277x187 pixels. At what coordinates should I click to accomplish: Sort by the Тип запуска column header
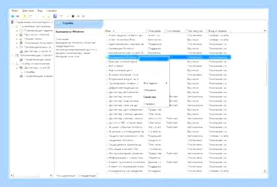pos(196,31)
